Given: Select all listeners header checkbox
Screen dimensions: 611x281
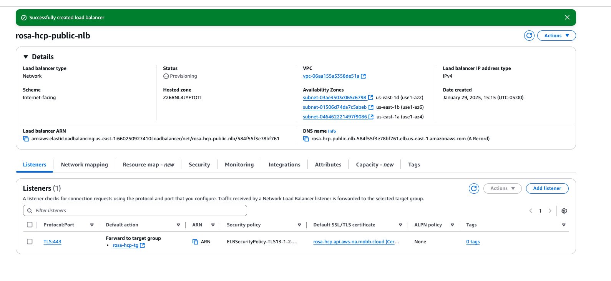Looking at the screenshot, I should coord(30,225).
